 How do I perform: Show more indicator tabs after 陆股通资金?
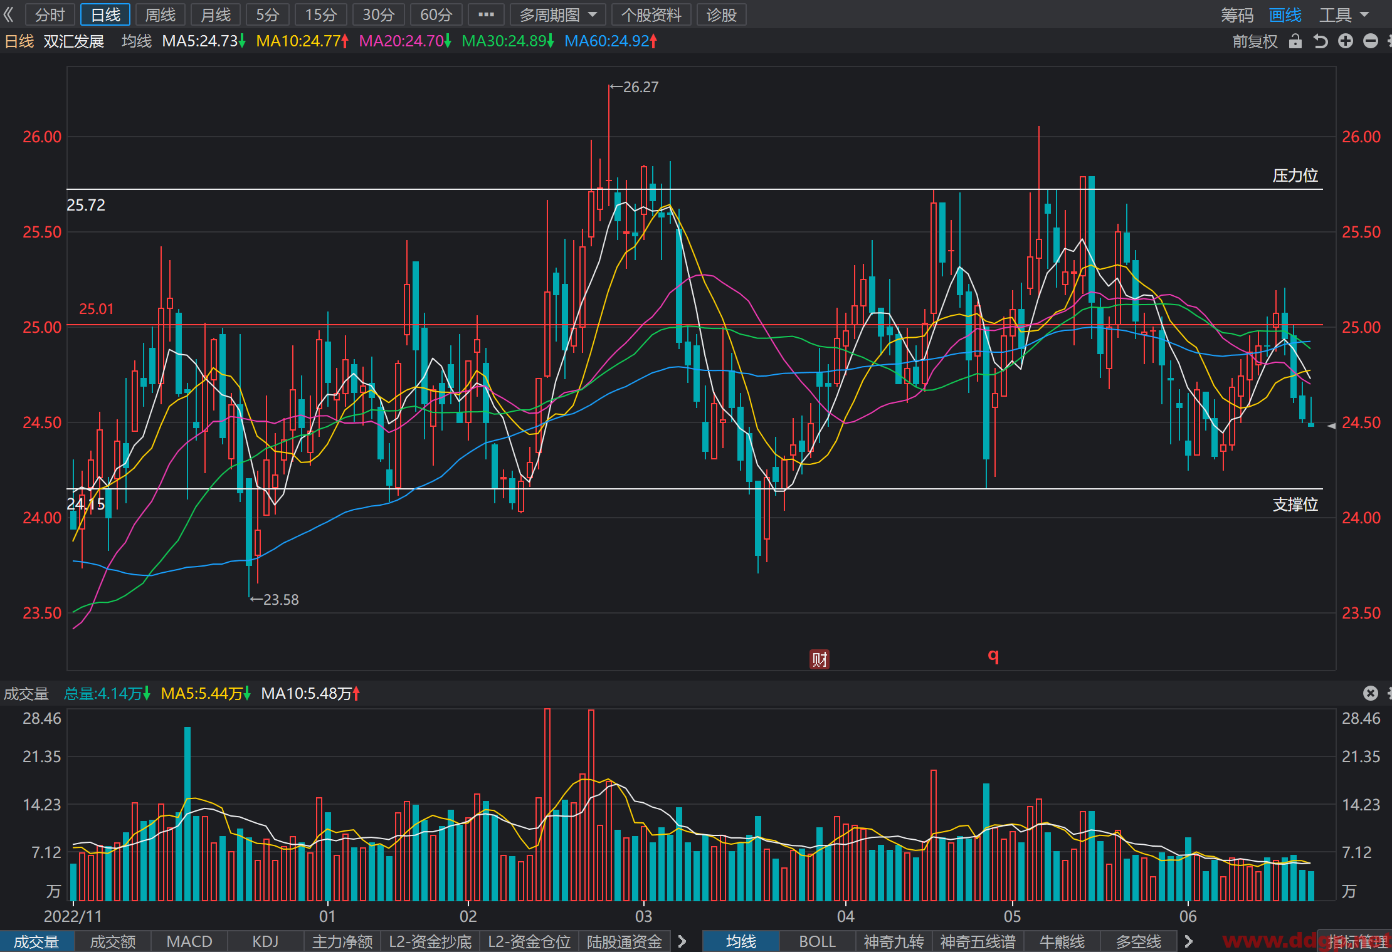click(x=683, y=941)
